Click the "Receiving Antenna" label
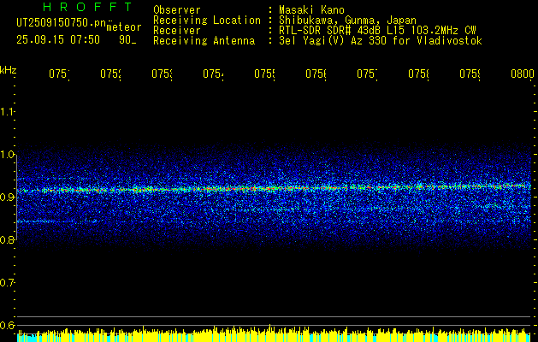Image resolution: width=538 pixels, height=342 pixels. pos(204,41)
